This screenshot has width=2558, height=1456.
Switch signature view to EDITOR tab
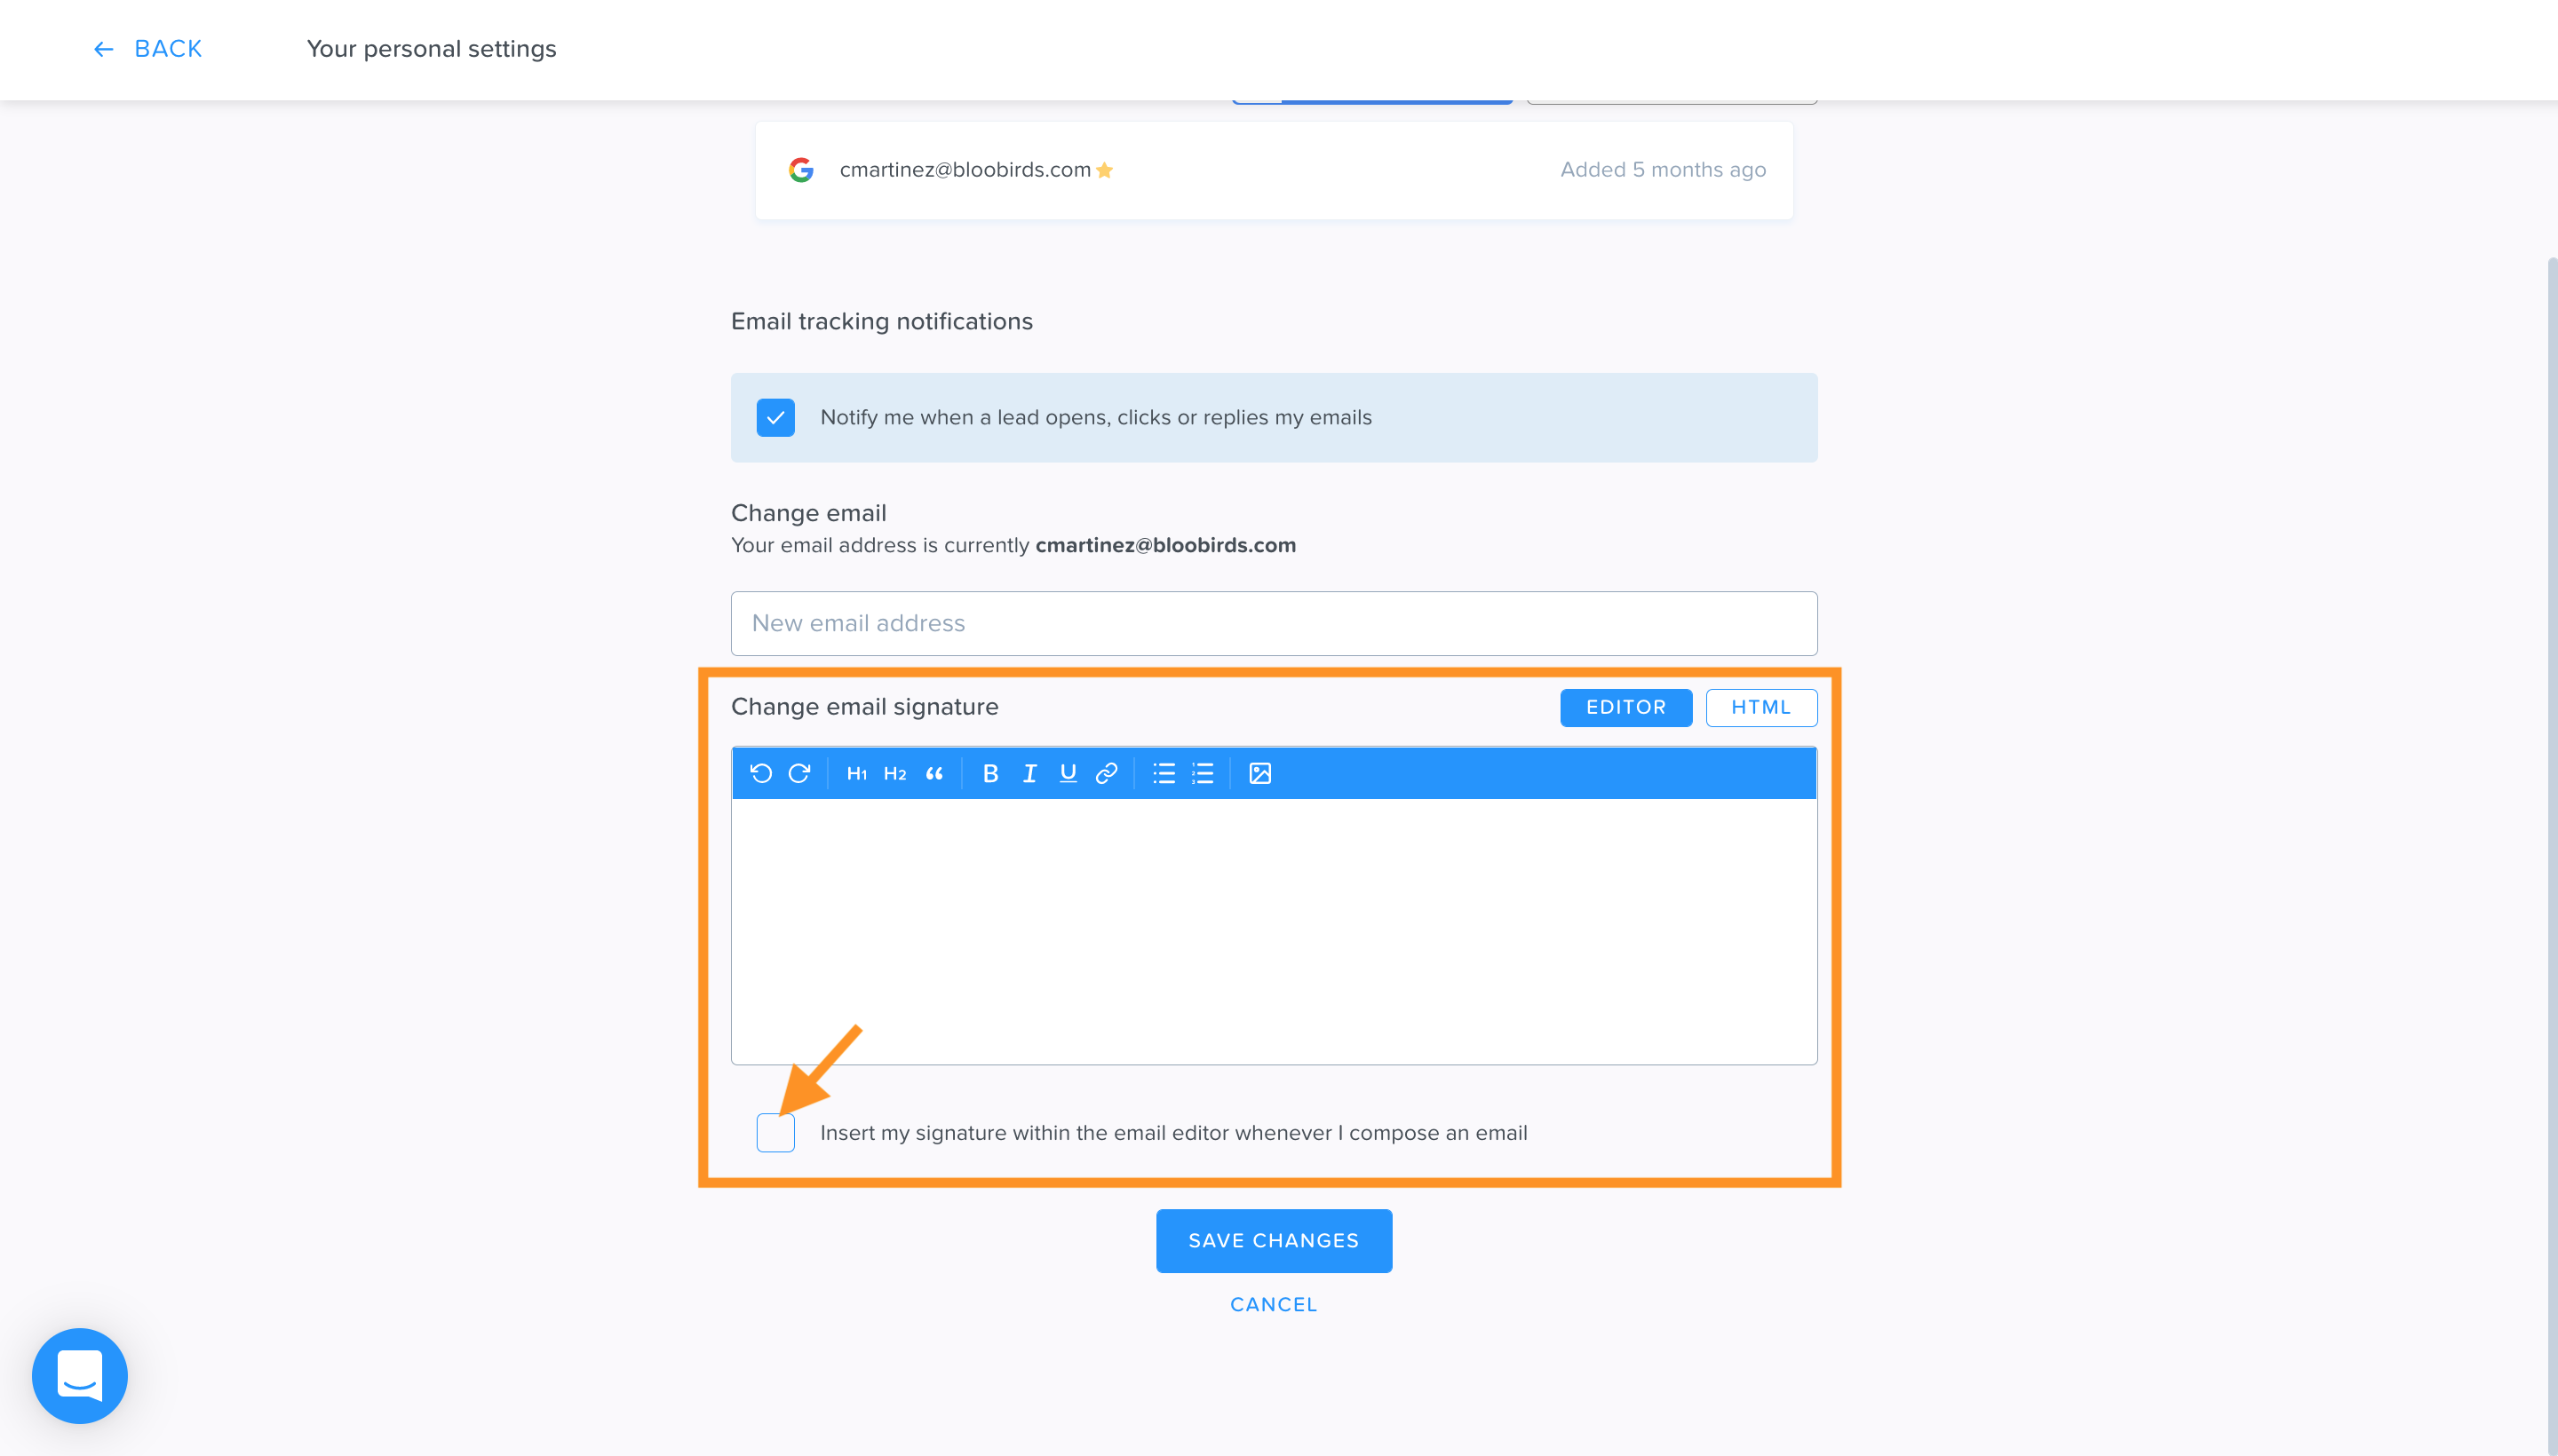[x=1625, y=707]
